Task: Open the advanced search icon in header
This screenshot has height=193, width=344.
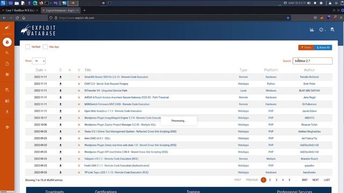Action: click(332, 30)
